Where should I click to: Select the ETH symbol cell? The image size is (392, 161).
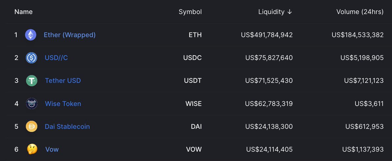pyautogui.click(x=195, y=35)
